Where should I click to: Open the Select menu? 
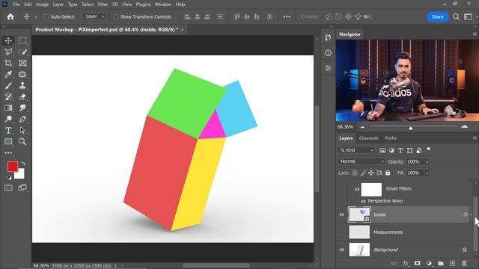(88, 4)
